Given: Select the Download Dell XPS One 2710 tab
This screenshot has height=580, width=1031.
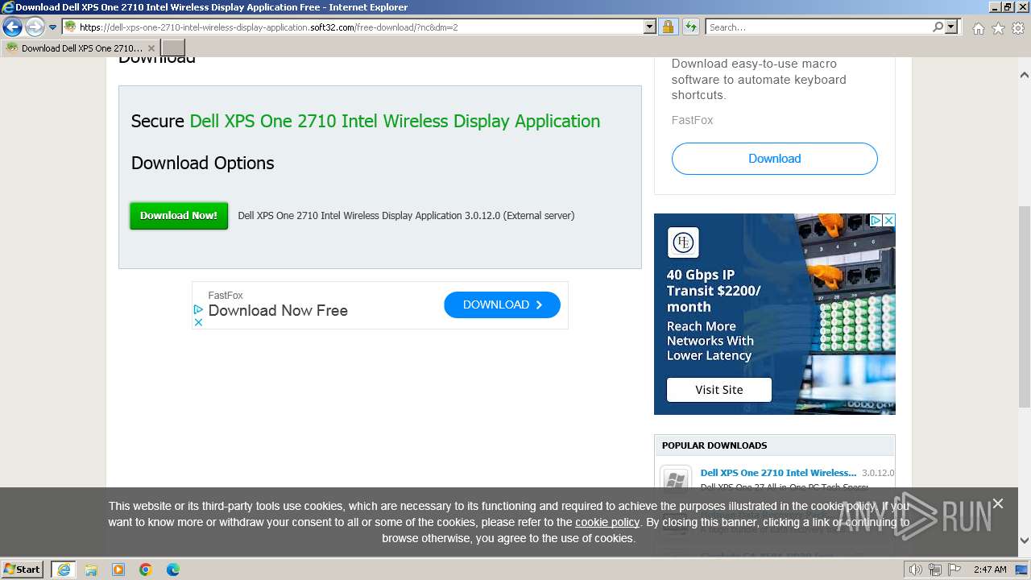Looking at the screenshot, I should click(81, 48).
